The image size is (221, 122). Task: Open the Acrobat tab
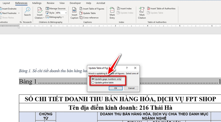click(101, 3)
